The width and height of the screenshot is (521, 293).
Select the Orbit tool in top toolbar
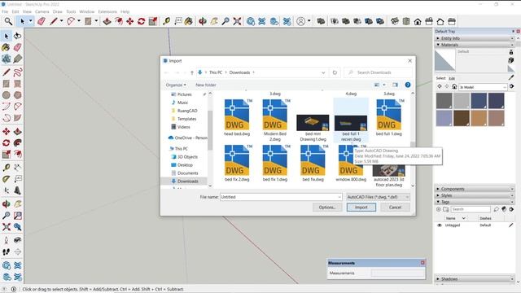(203, 22)
